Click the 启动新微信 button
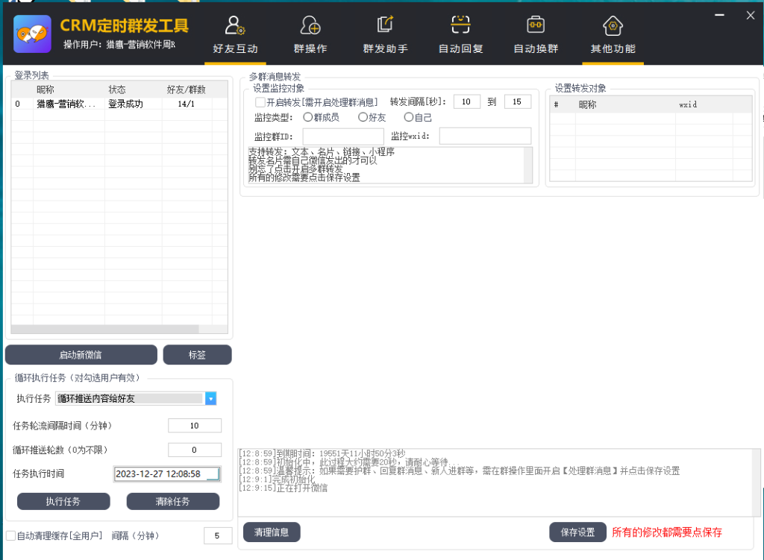The width and height of the screenshot is (764, 560). click(81, 355)
